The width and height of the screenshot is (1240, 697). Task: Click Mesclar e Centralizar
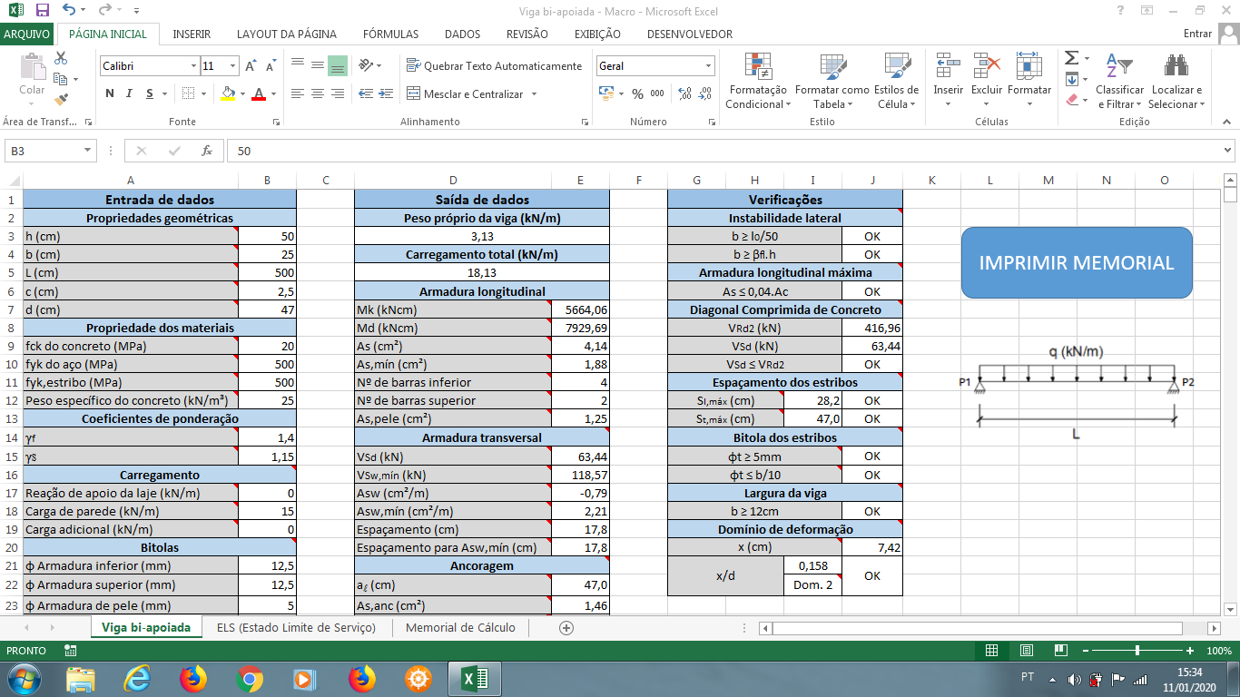click(x=465, y=93)
